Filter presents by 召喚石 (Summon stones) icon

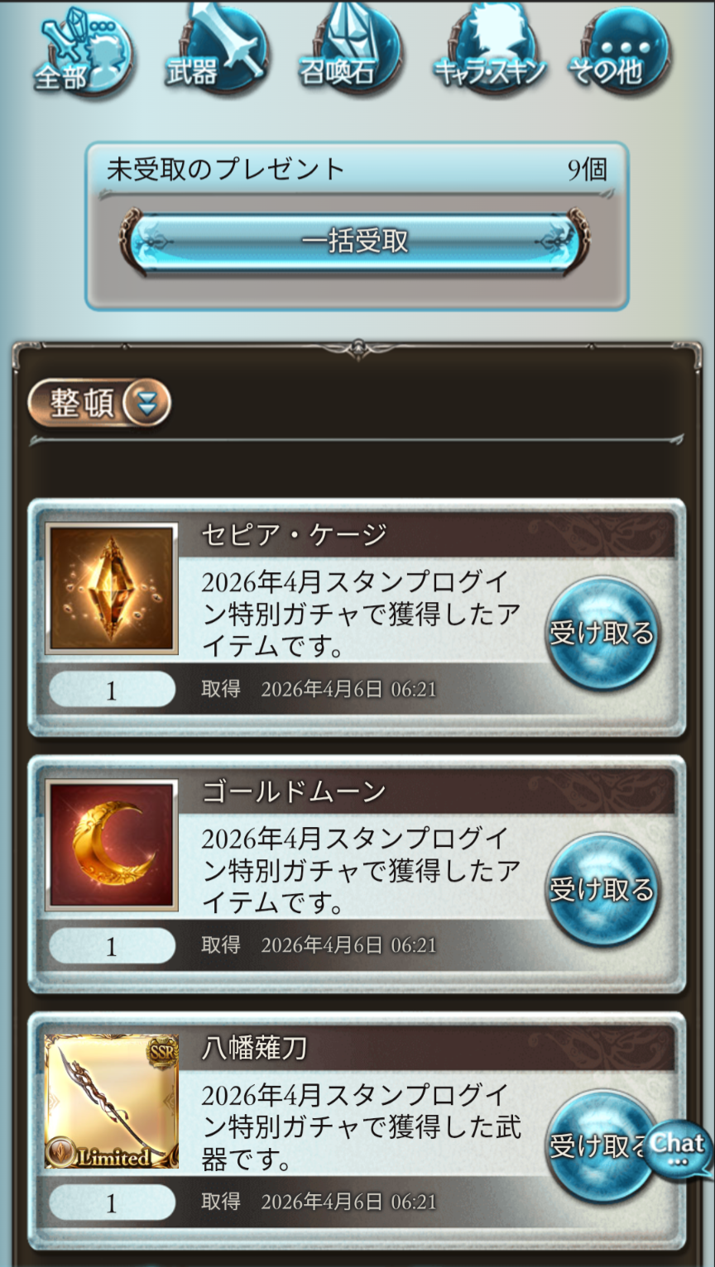coord(351,51)
